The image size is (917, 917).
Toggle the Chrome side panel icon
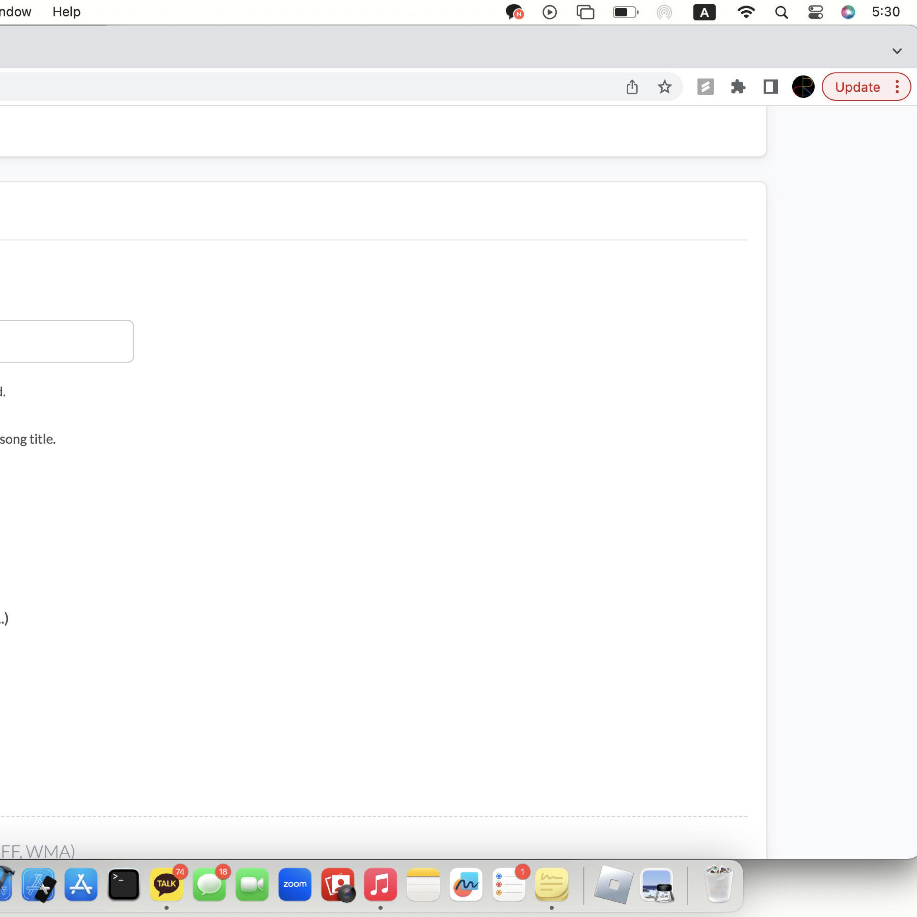770,87
